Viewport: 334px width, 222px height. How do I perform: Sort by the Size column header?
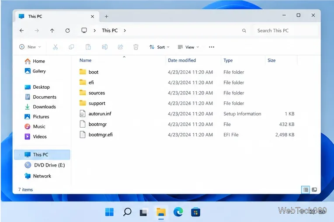click(271, 60)
